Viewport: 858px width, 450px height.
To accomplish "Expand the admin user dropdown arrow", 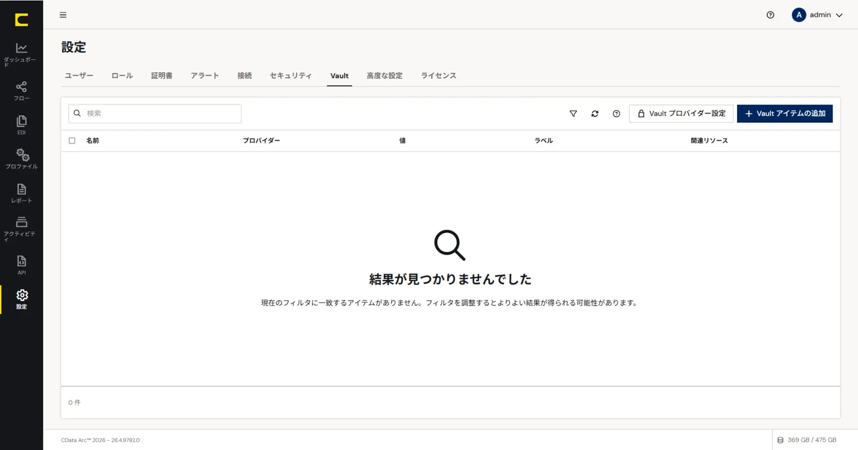I will pos(839,15).
